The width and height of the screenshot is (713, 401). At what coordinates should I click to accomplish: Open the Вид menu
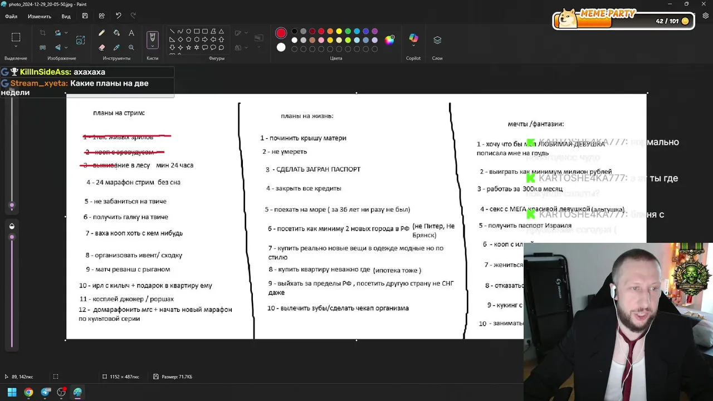click(66, 16)
